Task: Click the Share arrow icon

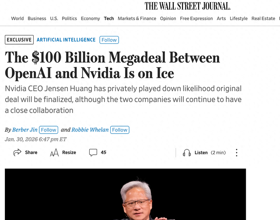Action: click(x=17, y=153)
